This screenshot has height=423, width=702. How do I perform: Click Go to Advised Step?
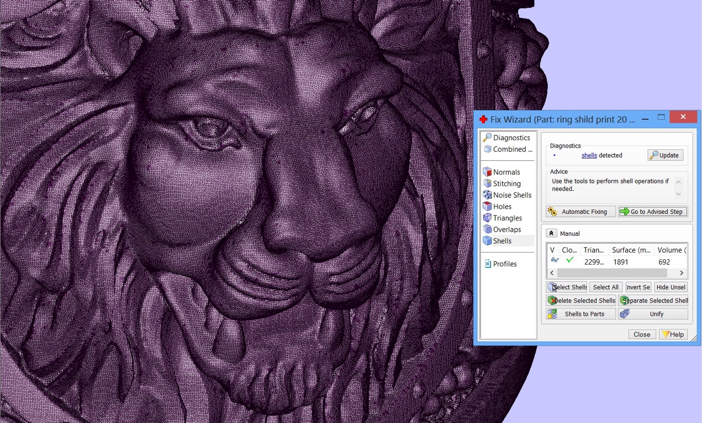653,211
